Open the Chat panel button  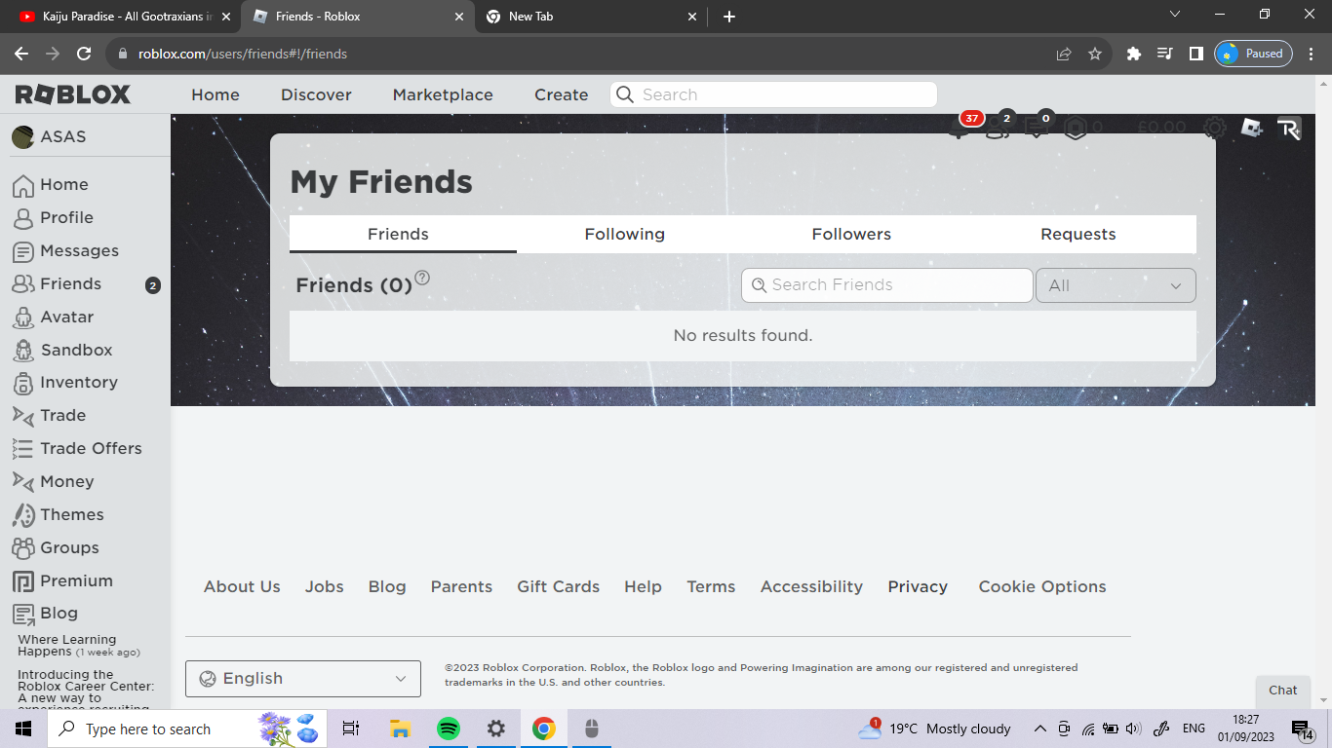coord(1283,691)
